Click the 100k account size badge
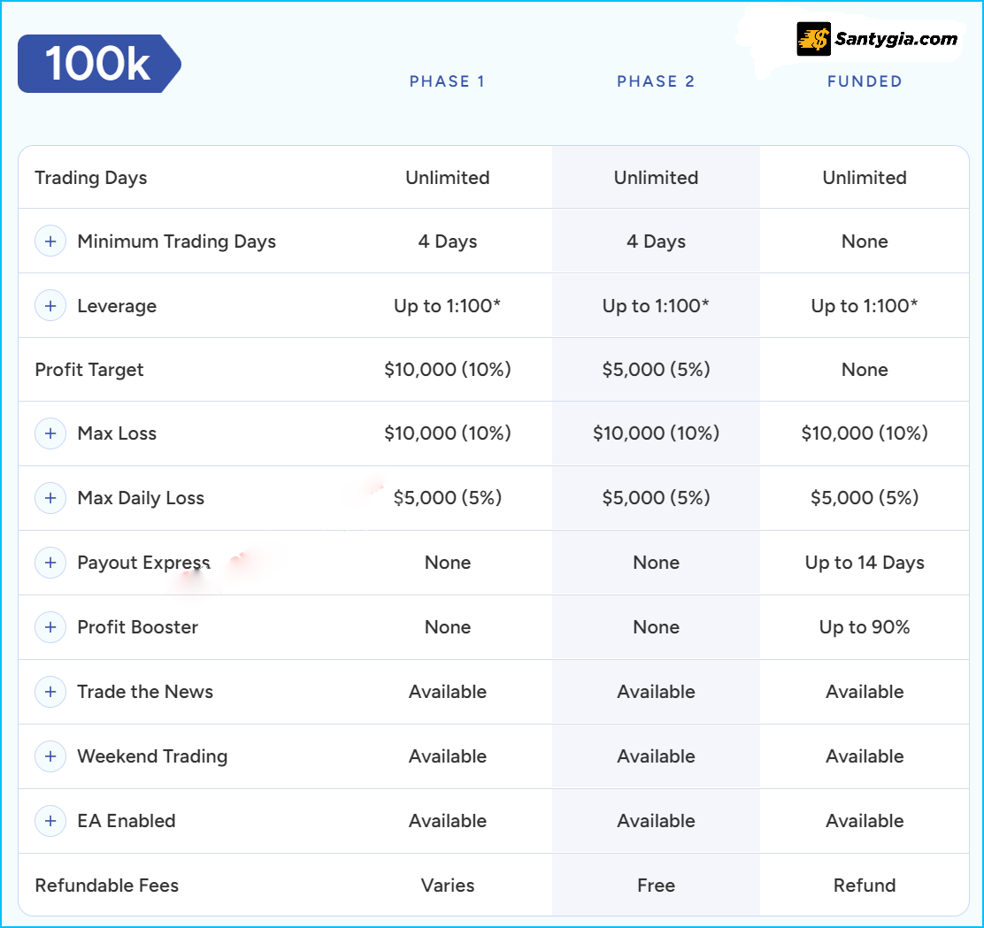Image resolution: width=984 pixels, height=928 pixels. click(x=98, y=64)
